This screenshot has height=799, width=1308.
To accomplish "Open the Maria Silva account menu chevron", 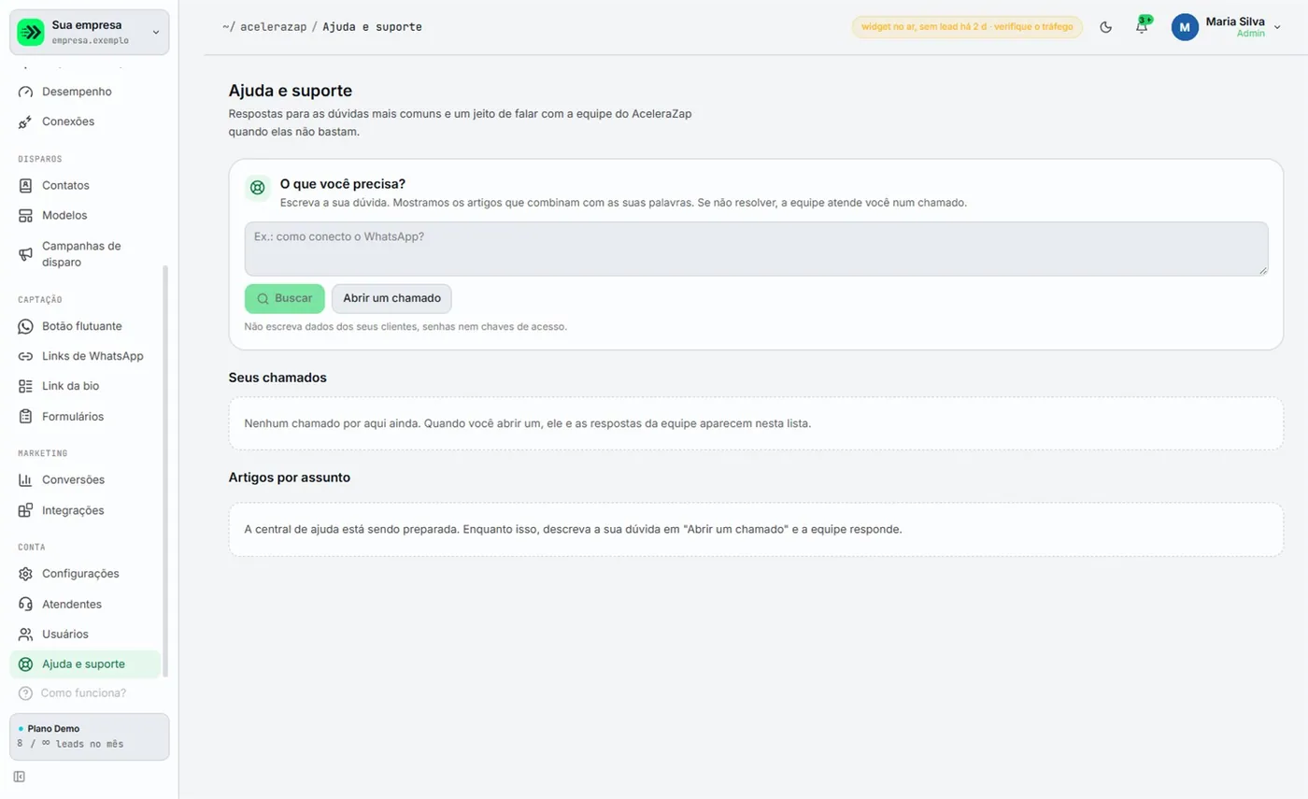I will tap(1277, 27).
